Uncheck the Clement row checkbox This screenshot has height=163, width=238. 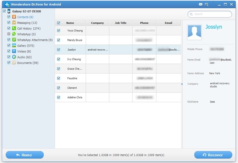point(58,88)
